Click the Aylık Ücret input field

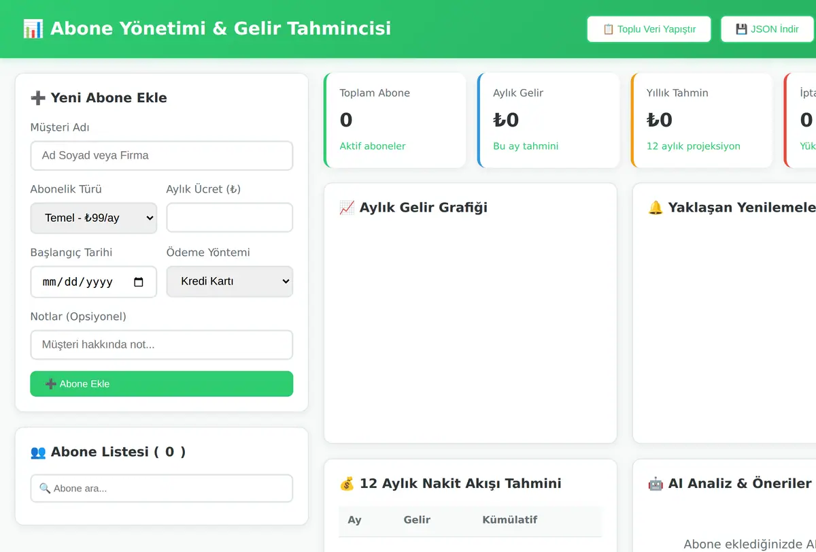230,218
